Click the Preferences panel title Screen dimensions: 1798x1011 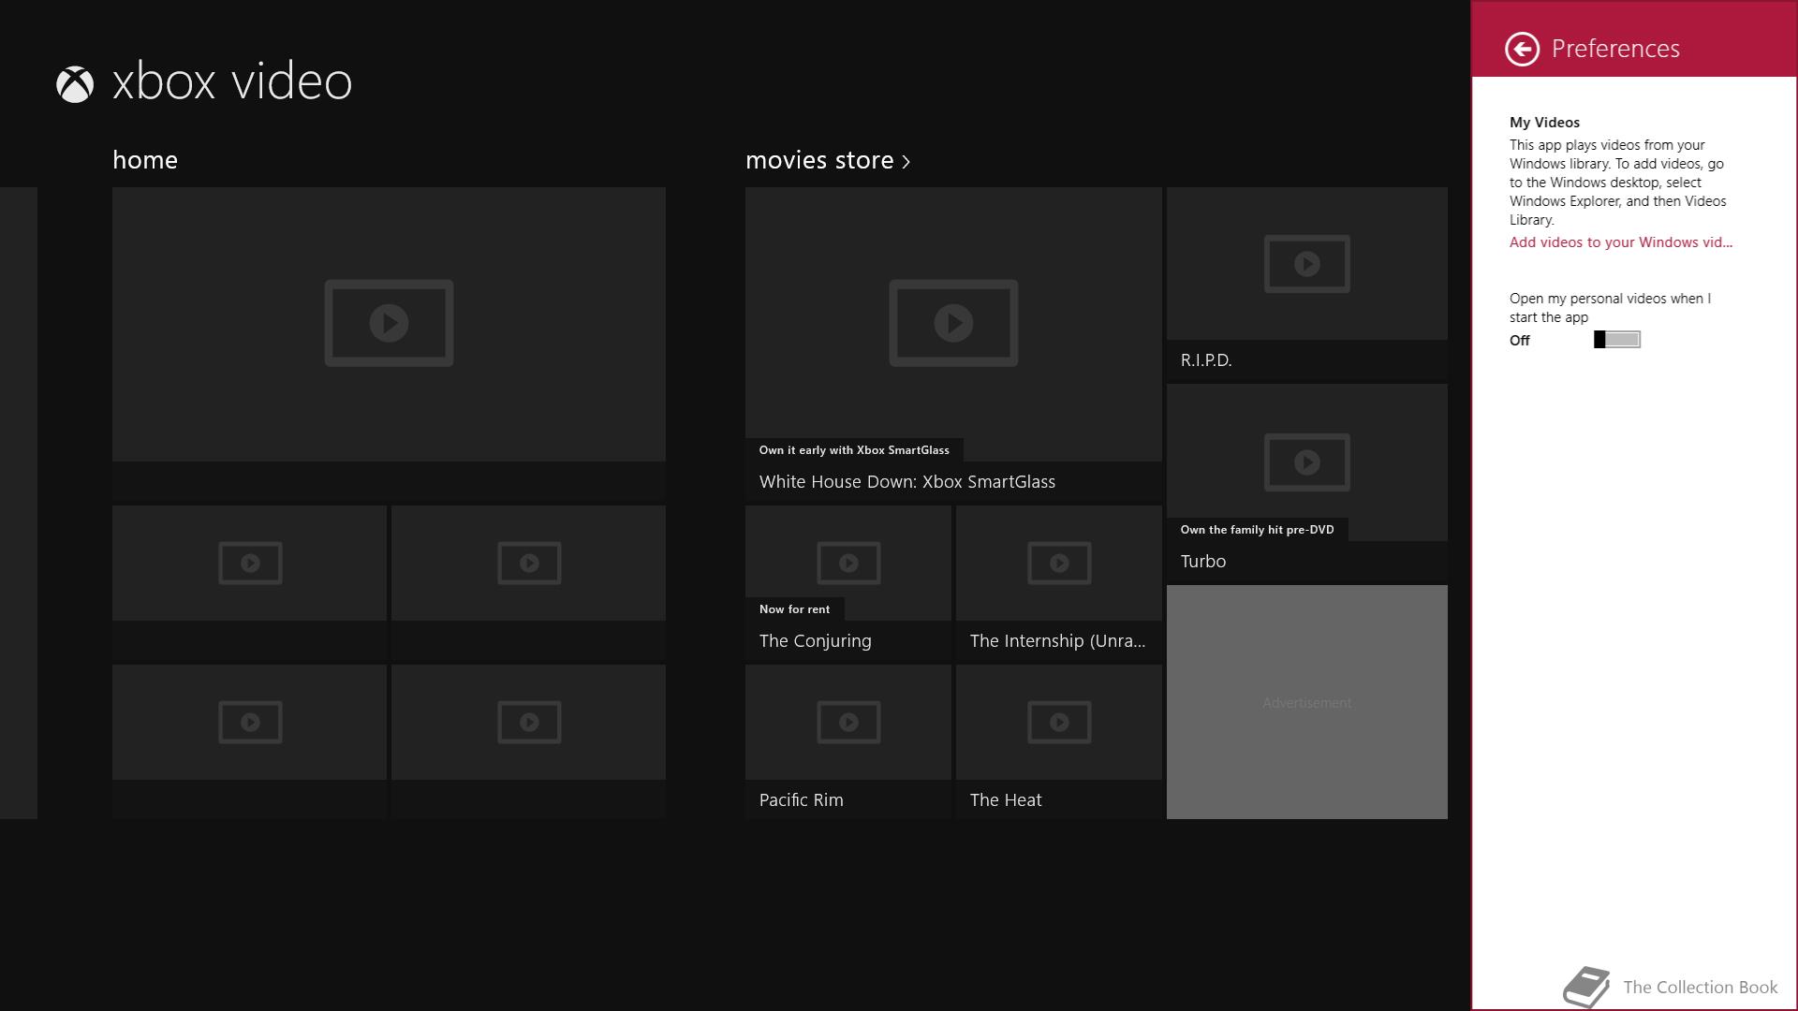[1615, 49]
